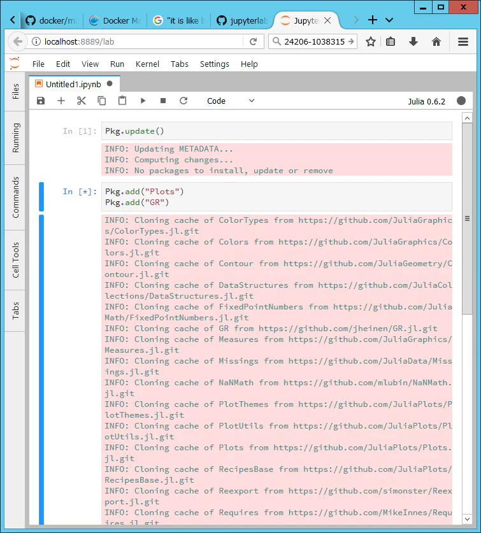The width and height of the screenshot is (481, 533).
Task: Paste cell using the clipboard icon
Action: pos(122,101)
